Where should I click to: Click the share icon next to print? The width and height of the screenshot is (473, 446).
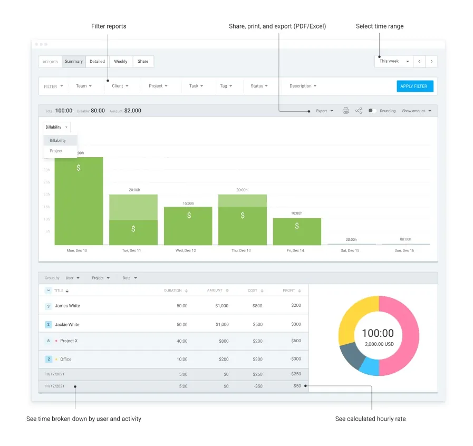[359, 111]
